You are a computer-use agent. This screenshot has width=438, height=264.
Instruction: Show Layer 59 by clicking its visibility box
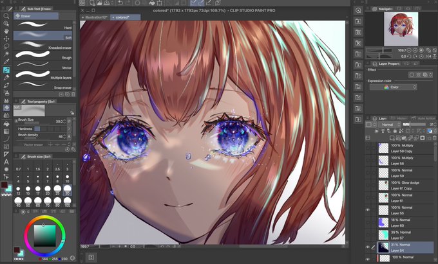pyautogui.click(x=368, y=173)
